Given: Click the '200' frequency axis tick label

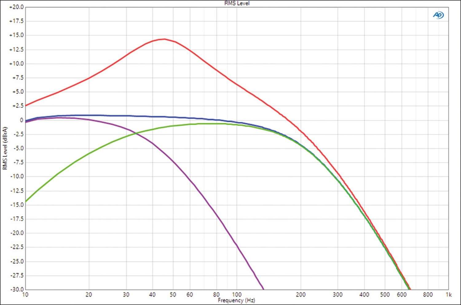Looking at the screenshot, I should coord(301,295).
